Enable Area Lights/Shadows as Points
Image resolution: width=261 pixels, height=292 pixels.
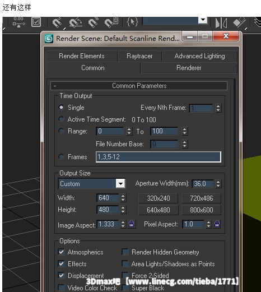click(x=125, y=264)
